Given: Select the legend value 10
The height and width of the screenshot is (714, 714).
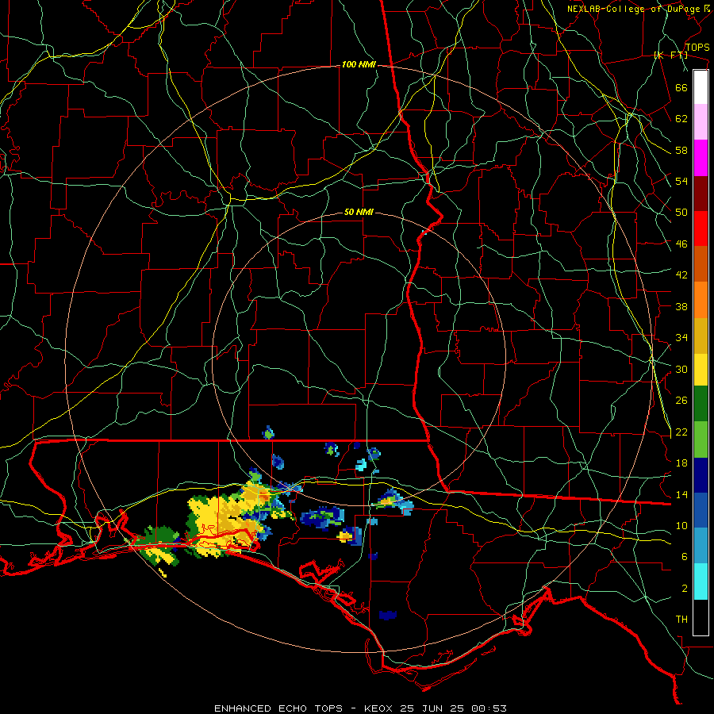Looking at the screenshot, I should (x=681, y=526).
